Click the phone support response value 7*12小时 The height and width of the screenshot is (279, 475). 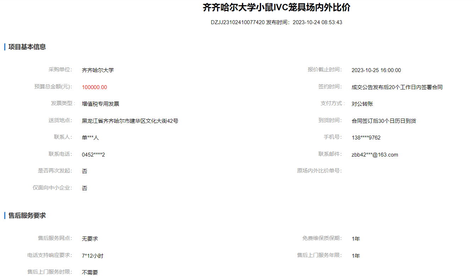[x=92, y=256]
